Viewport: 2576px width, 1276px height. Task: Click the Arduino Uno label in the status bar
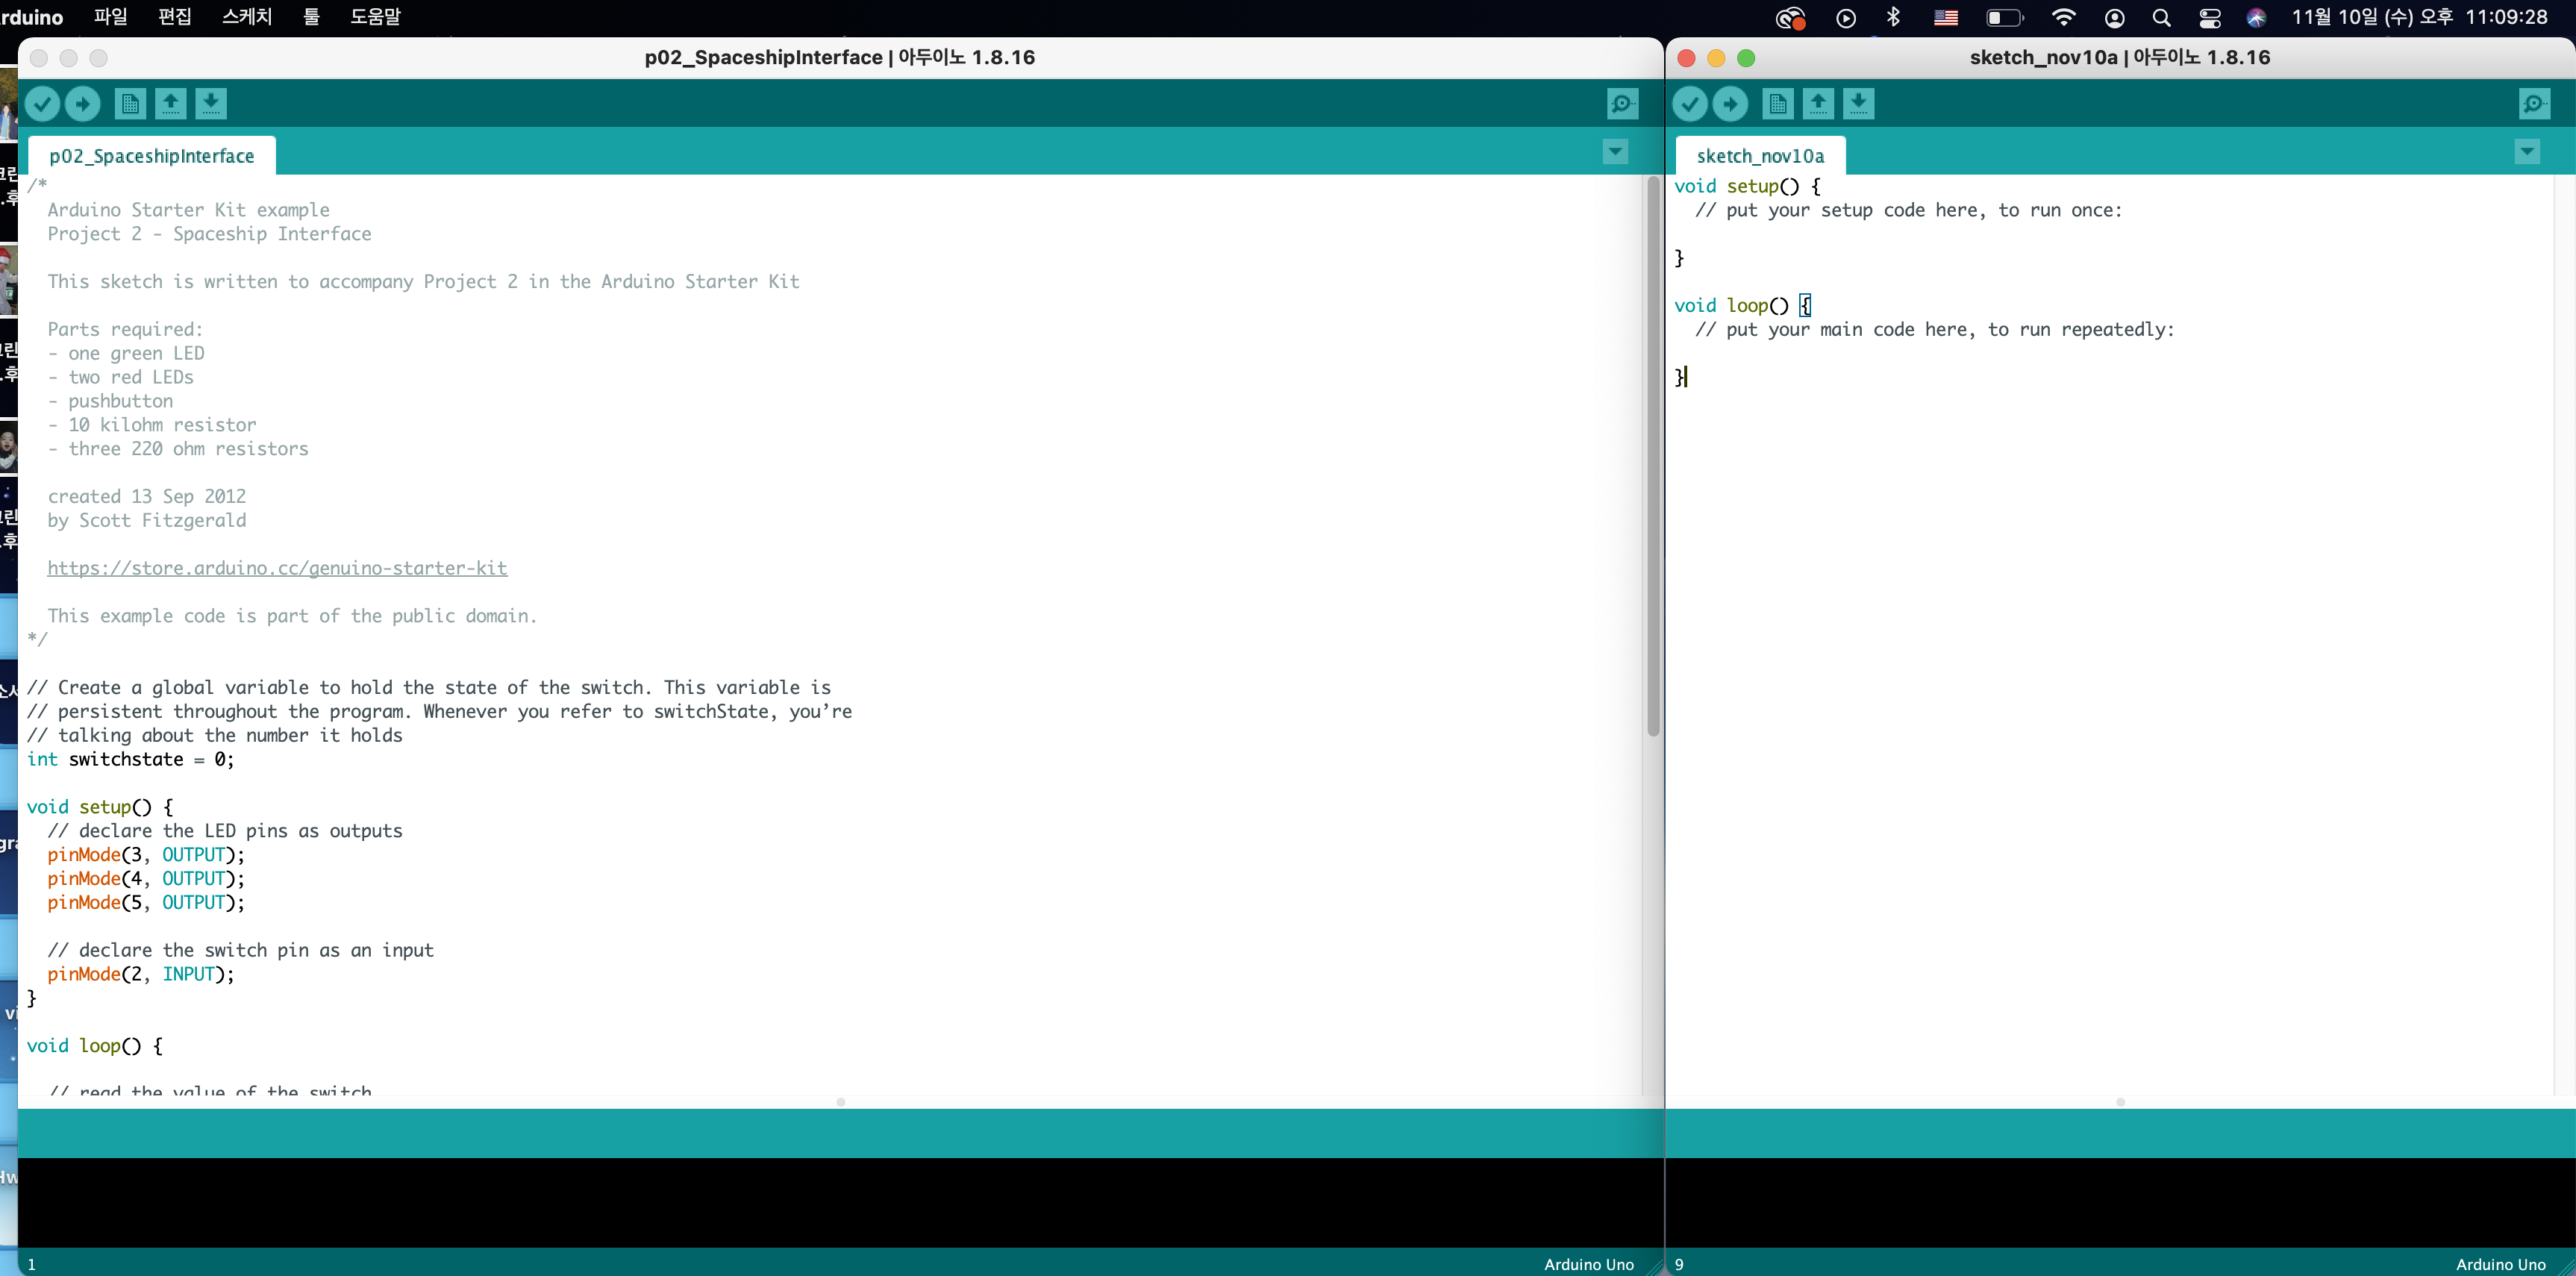point(1587,1263)
